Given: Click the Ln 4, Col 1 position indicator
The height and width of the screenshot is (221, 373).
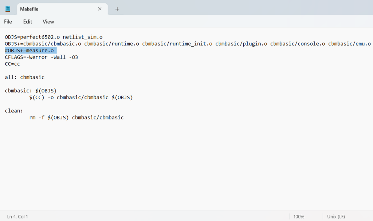Looking at the screenshot, I should pos(17,216).
